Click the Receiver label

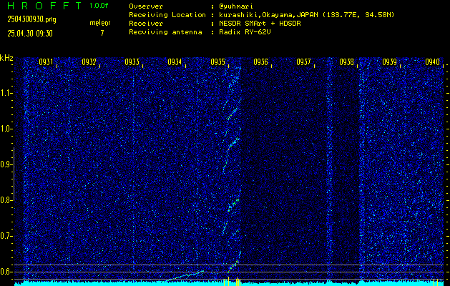tap(146, 24)
